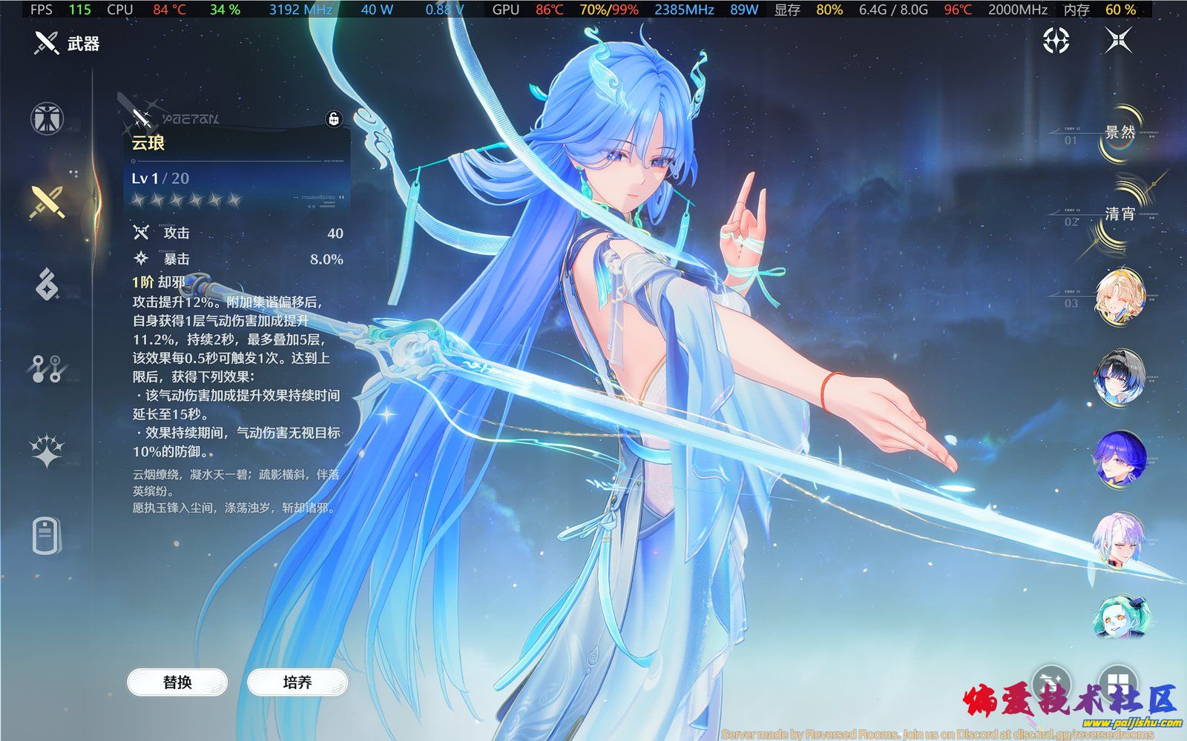Switch to character 清宵 in slot 02
The width and height of the screenshot is (1187, 741).
pos(1119,215)
